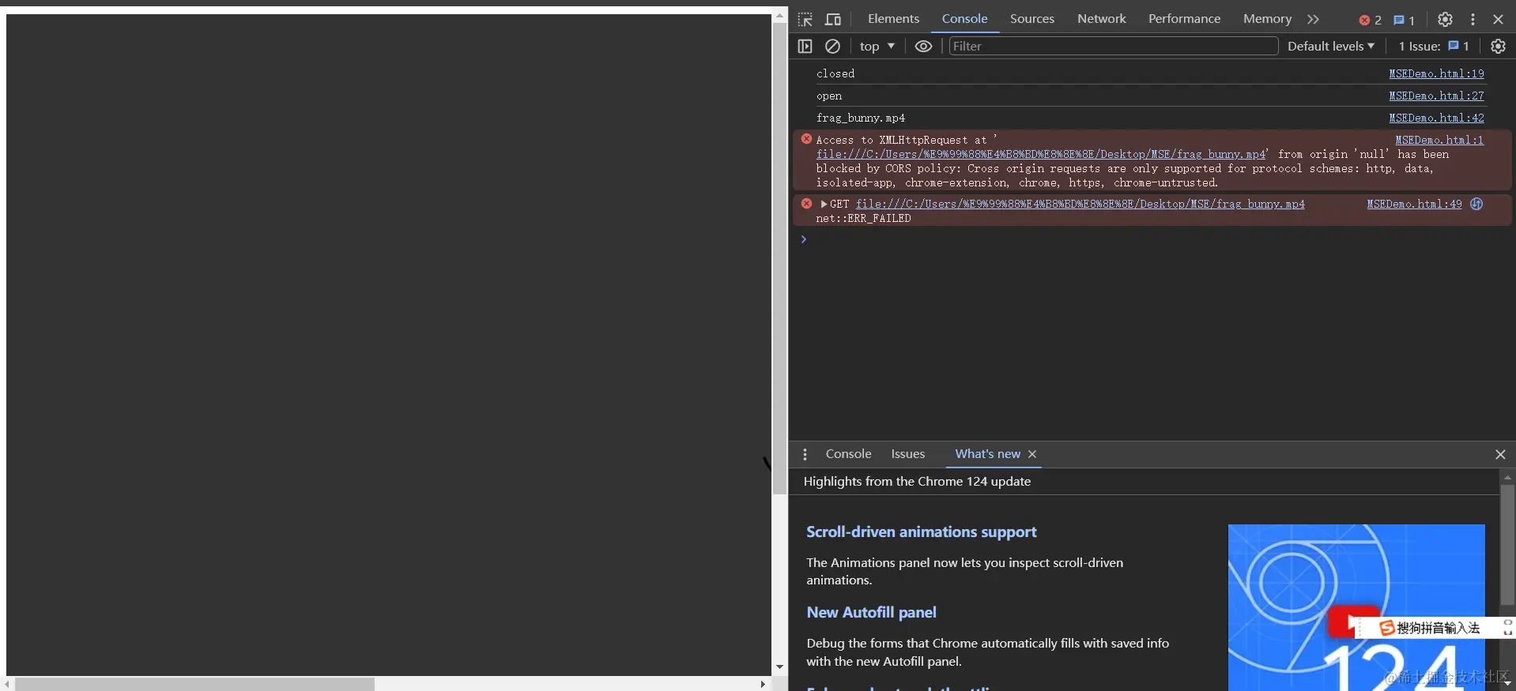1516x691 pixels.
Task: Click the 'closed' console log message
Action: pos(835,73)
